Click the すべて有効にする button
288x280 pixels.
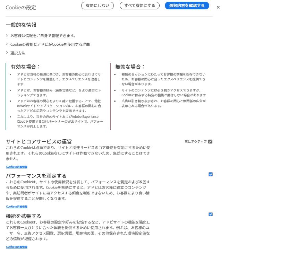click(x=139, y=6)
